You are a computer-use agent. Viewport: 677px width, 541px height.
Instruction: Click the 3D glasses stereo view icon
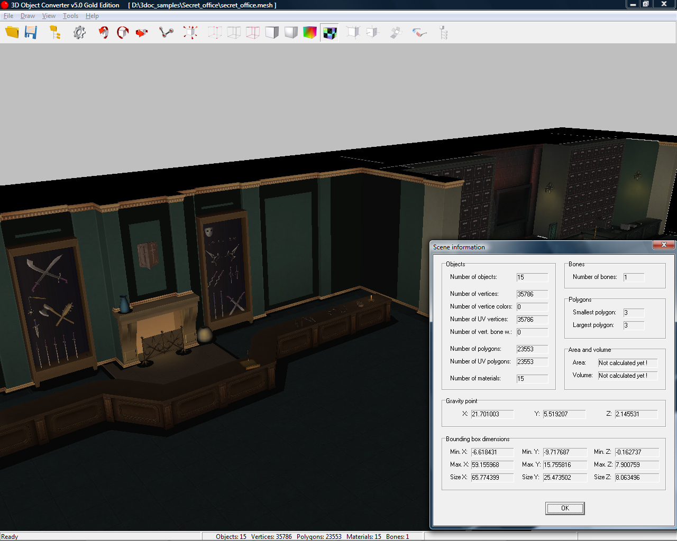tap(419, 33)
